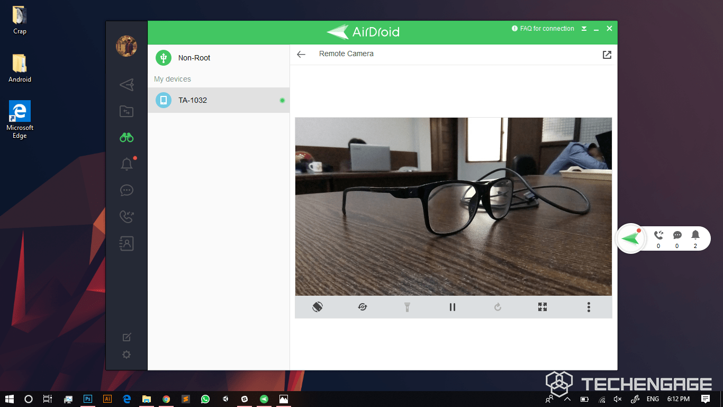723x407 pixels.
Task: Switch camera with the flip camera icon
Action: [363, 307]
